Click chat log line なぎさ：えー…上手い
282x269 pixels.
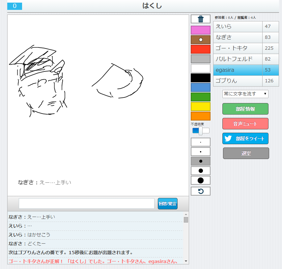(32, 217)
